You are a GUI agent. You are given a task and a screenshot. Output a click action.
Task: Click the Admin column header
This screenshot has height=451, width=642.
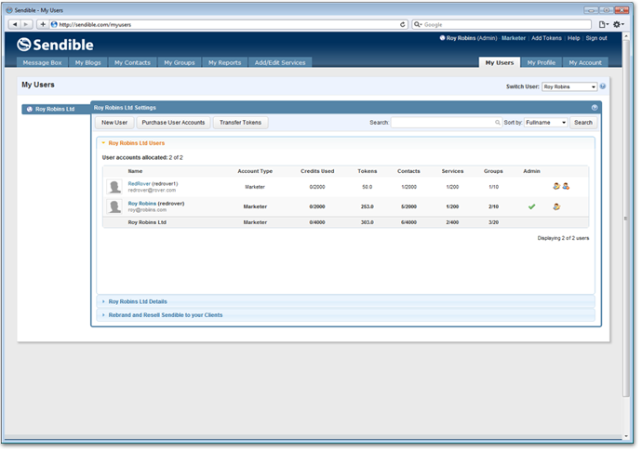point(531,171)
